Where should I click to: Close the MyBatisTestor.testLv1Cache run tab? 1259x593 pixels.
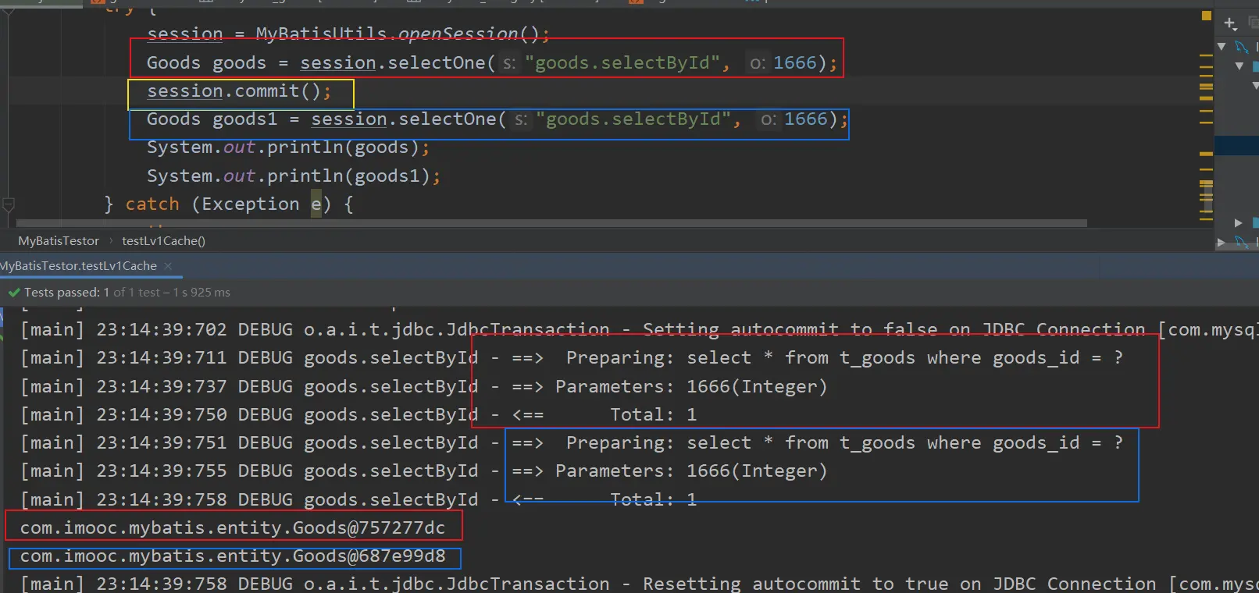click(168, 266)
